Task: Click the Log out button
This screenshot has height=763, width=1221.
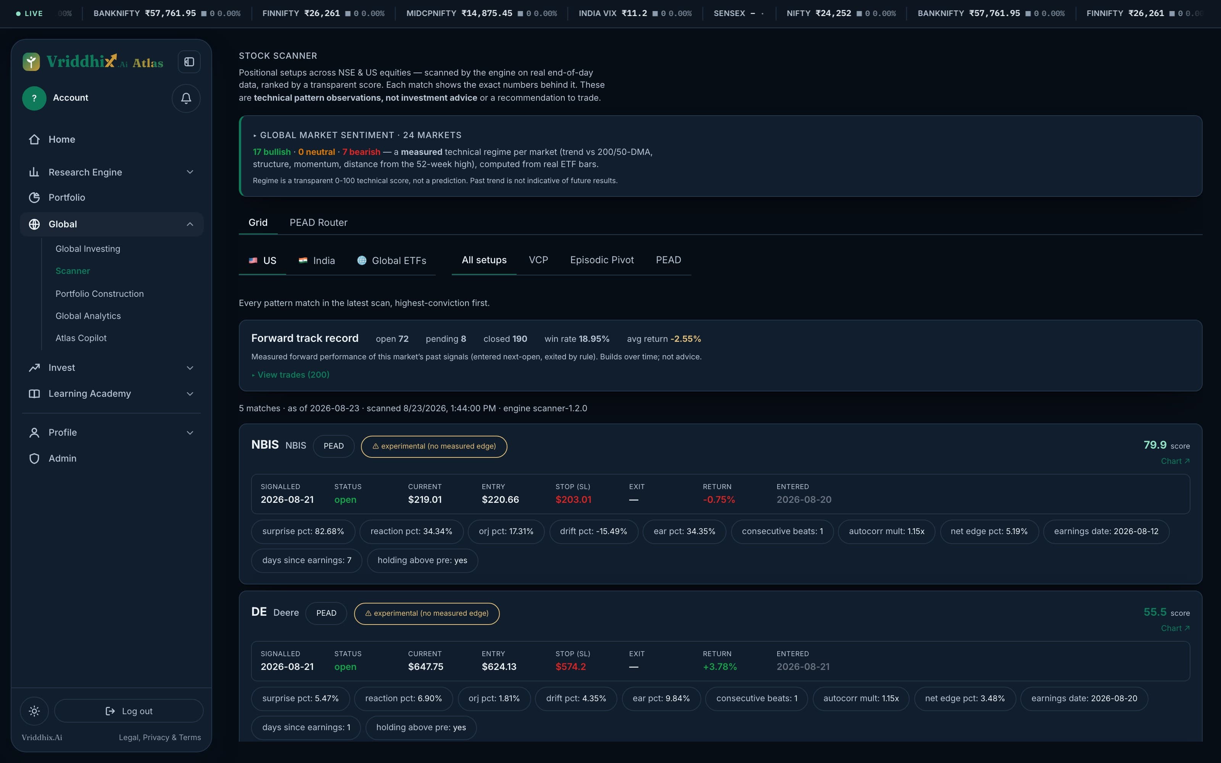Action: [129, 711]
